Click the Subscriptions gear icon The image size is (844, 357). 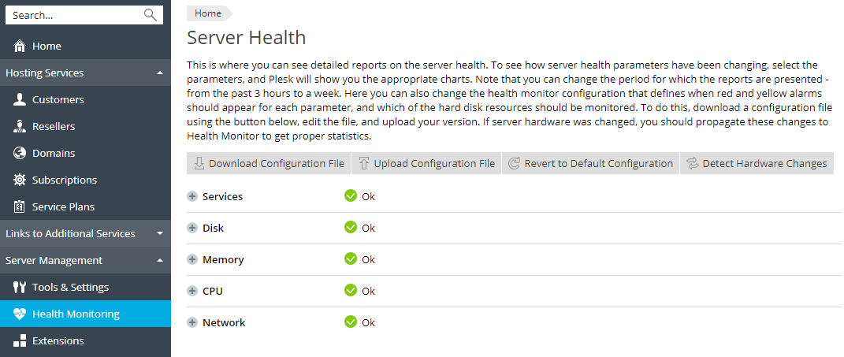(x=20, y=180)
